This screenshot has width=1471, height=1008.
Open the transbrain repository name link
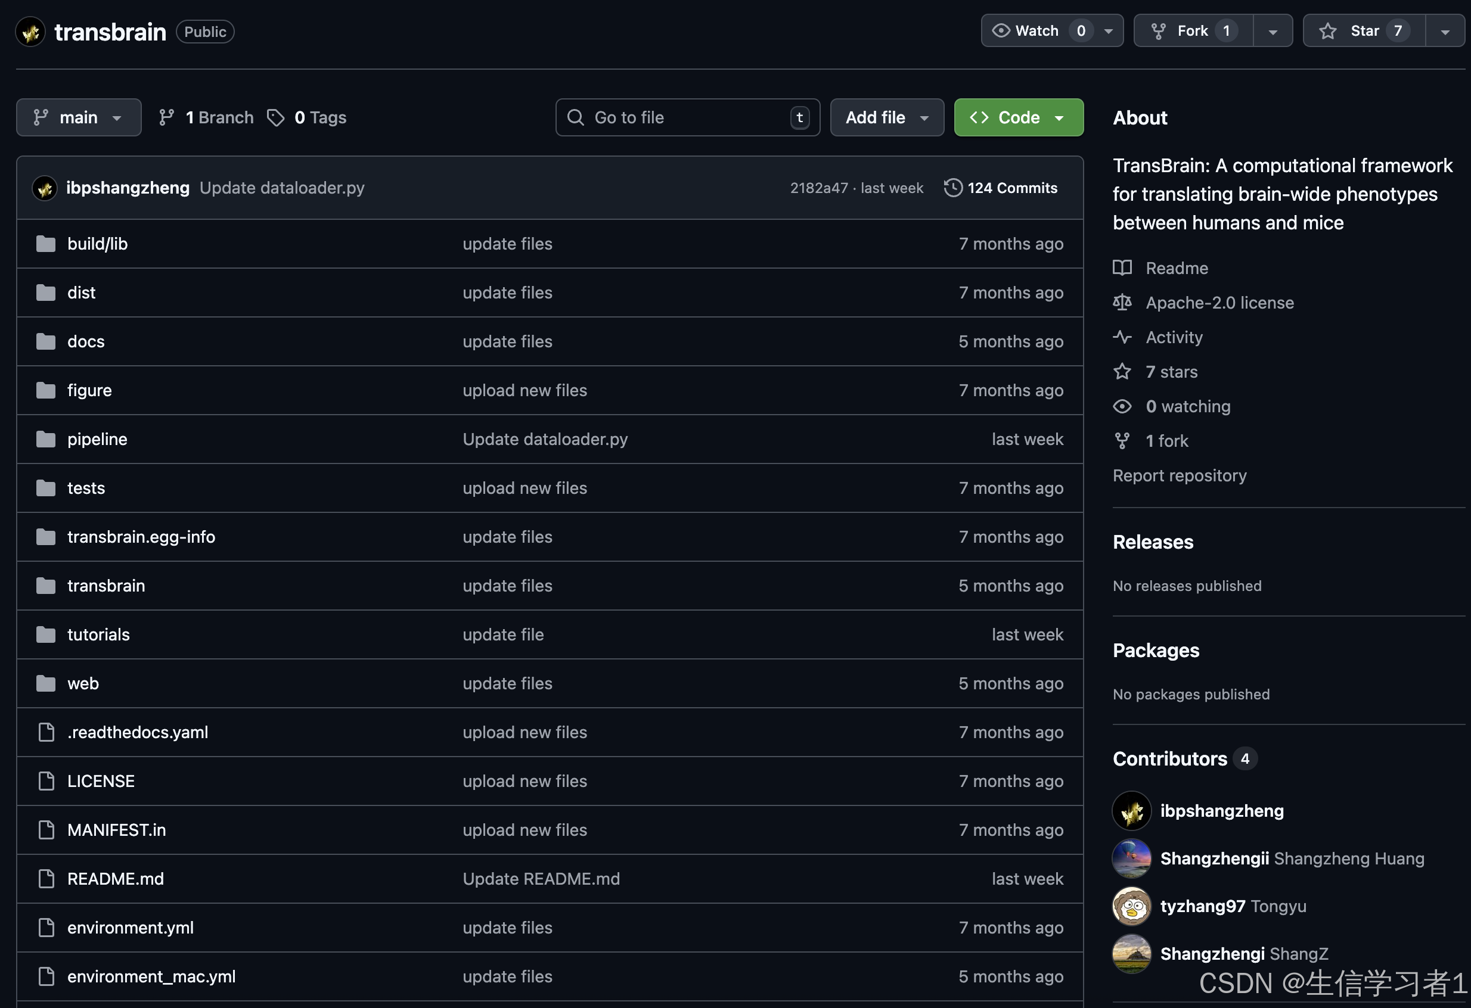[110, 32]
